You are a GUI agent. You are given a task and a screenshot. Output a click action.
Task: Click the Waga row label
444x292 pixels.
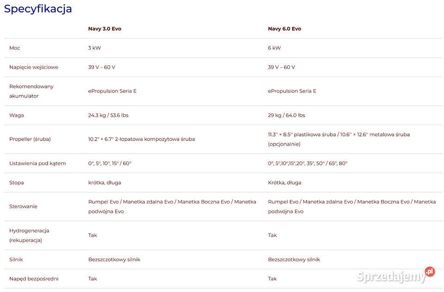pos(16,115)
